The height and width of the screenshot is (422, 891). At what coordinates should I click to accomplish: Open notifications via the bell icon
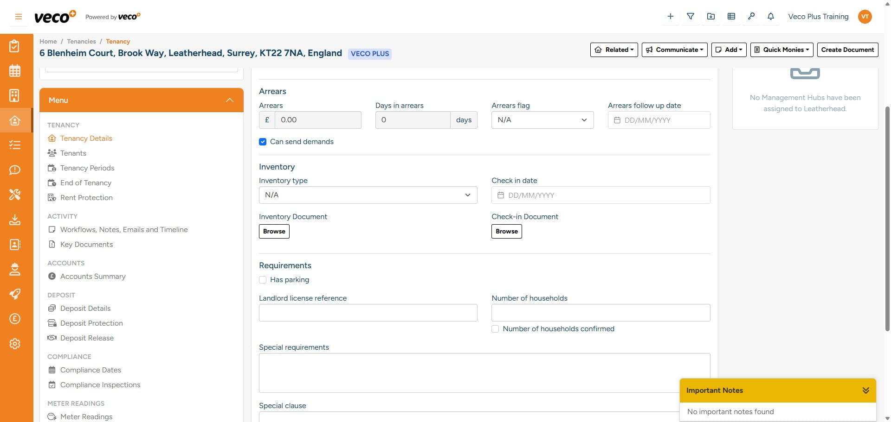click(771, 16)
